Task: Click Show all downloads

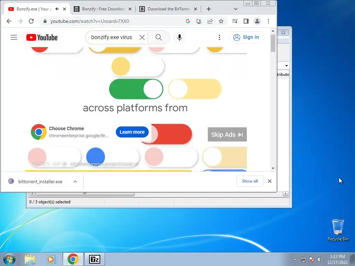Action: (250, 181)
